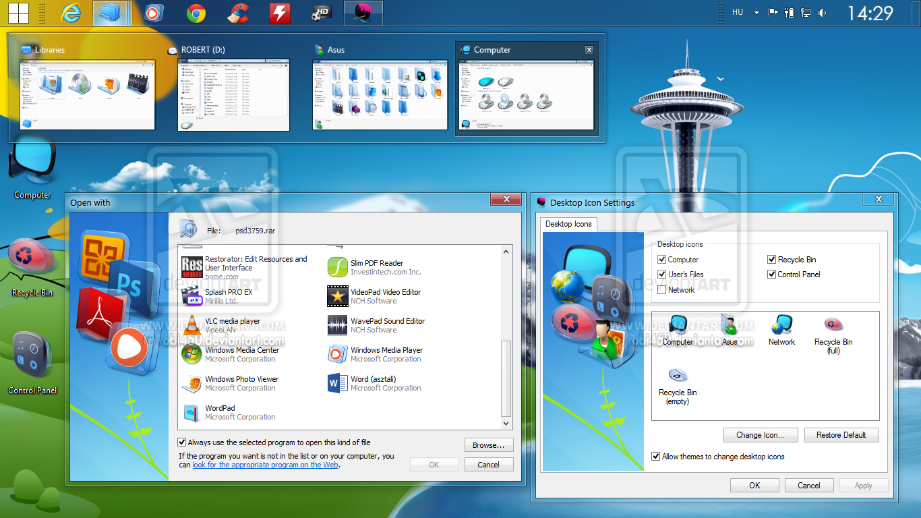This screenshot has height=518, width=921.
Task: Switch to the Desktop Icons tab
Action: (x=568, y=224)
